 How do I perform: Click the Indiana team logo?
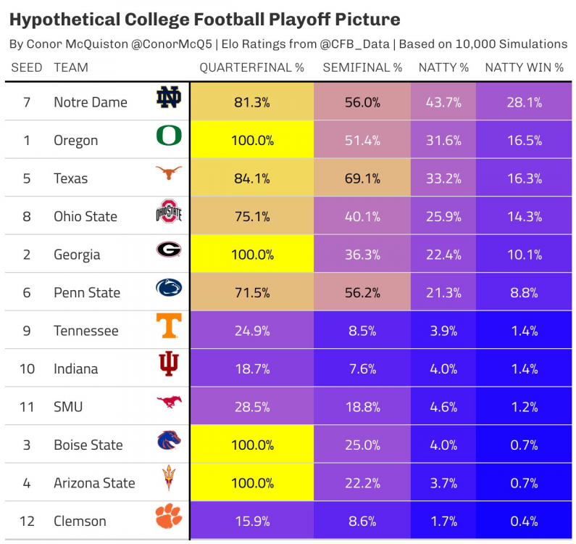[169, 365]
